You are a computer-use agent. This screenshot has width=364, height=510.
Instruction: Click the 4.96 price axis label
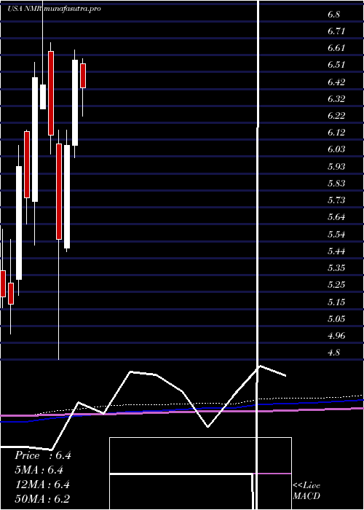(336, 336)
